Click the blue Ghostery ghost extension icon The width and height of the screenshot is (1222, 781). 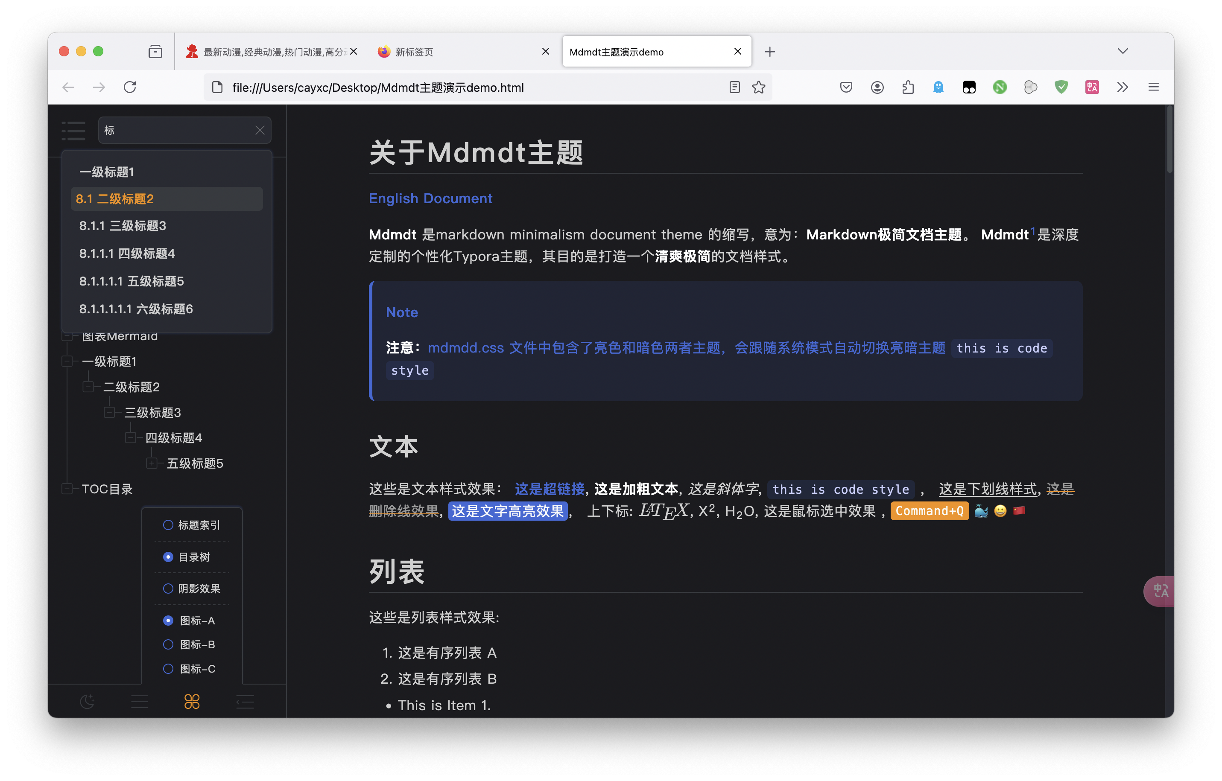coord(938,87)
